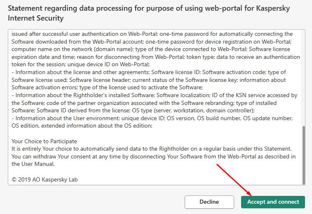Click the statement title heading at top

tap(149, 13)
